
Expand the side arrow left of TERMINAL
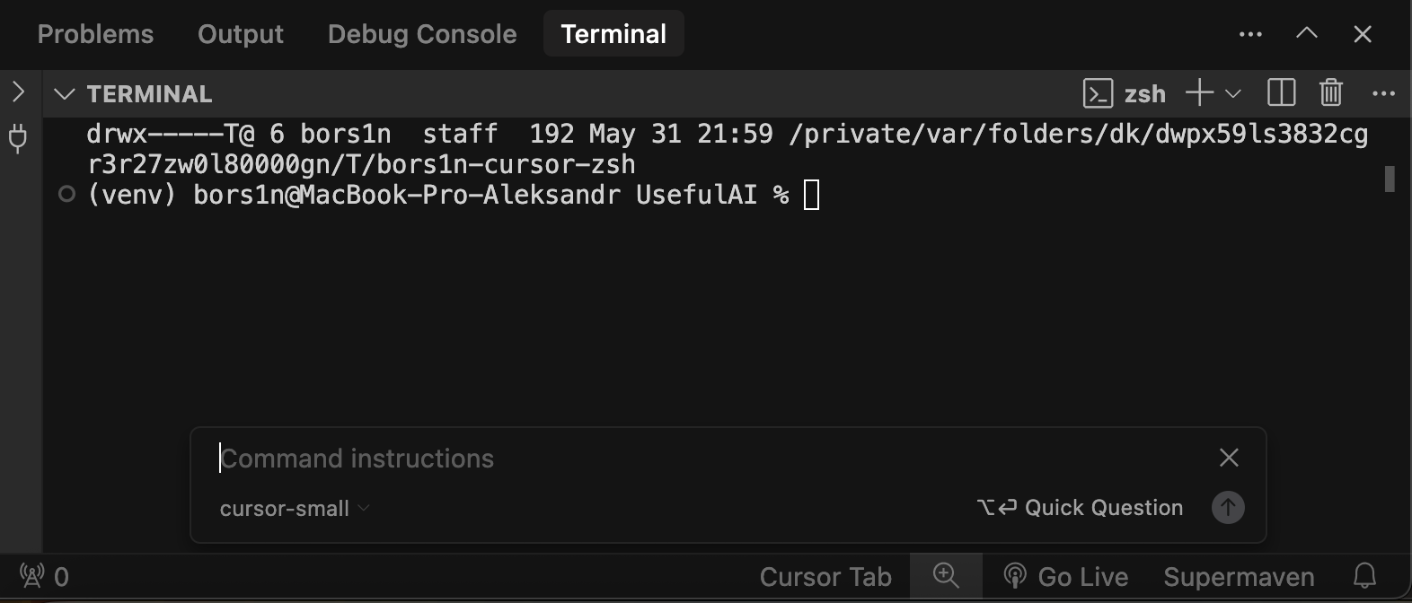19,92
